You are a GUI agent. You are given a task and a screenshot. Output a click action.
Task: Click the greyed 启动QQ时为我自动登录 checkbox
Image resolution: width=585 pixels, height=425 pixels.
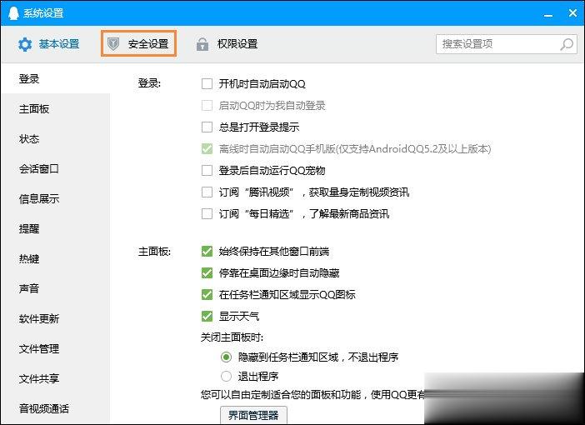coord(207,105)
